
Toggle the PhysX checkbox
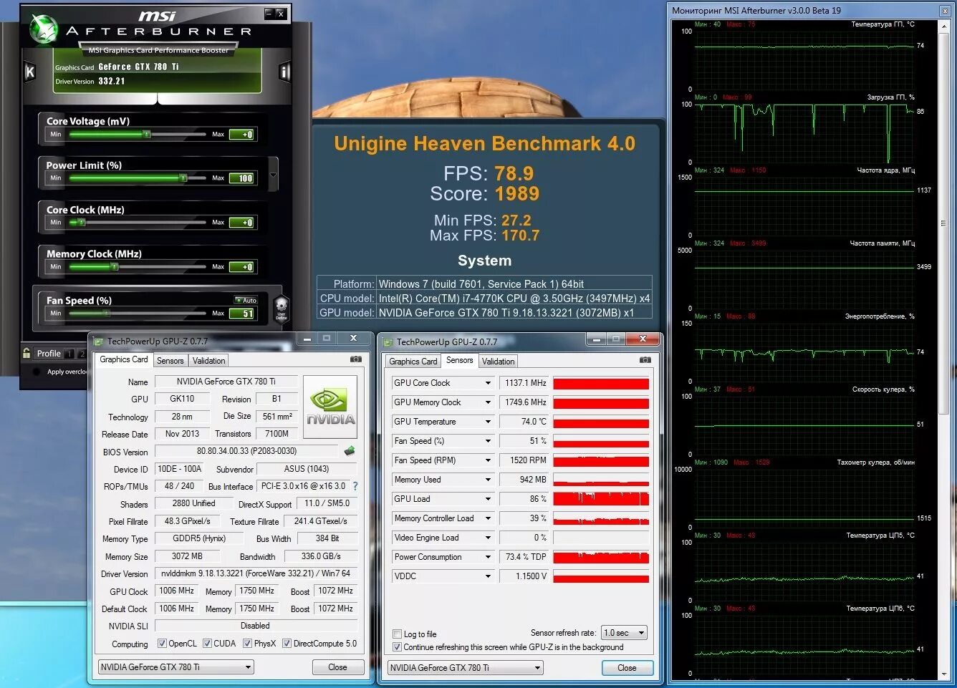click(247, 644)
